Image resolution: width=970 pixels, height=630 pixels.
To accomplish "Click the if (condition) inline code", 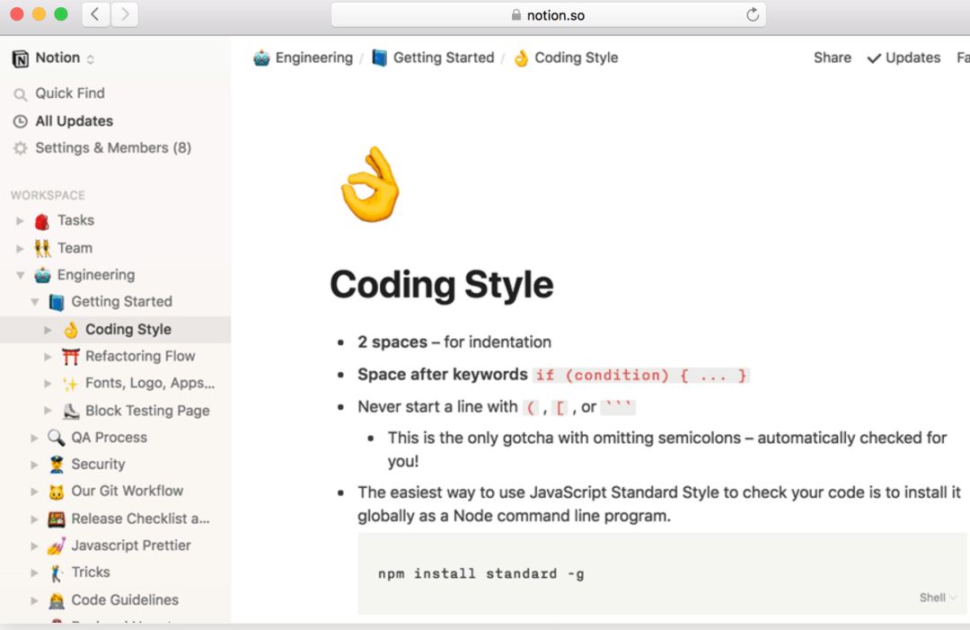I will pos(641,375).
